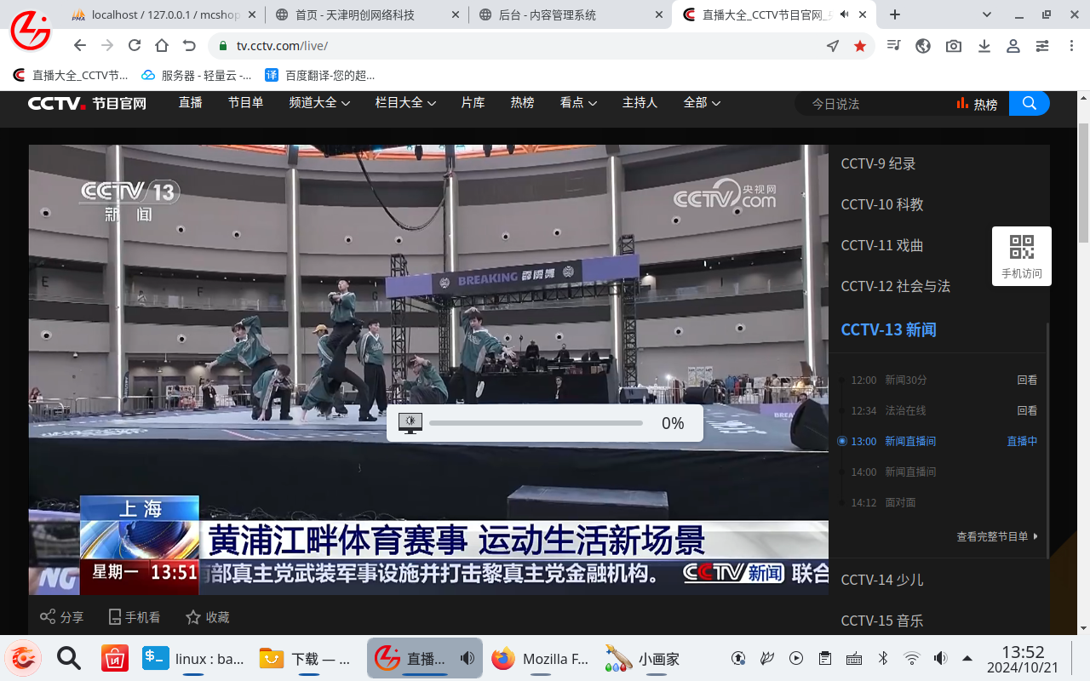The image size is (1090, 681).
Task: Open the browser home page
Action: point(162,46)
